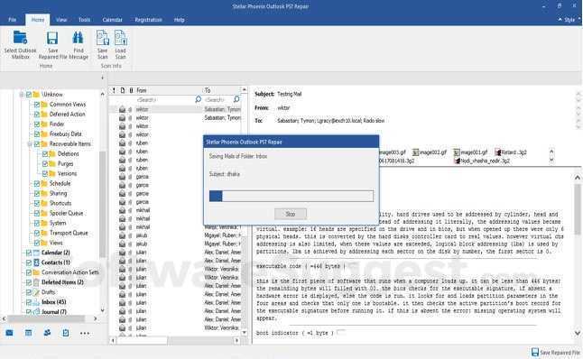
Task: Open calendar view icon in bottom navigation
Action: pos(28,333)
